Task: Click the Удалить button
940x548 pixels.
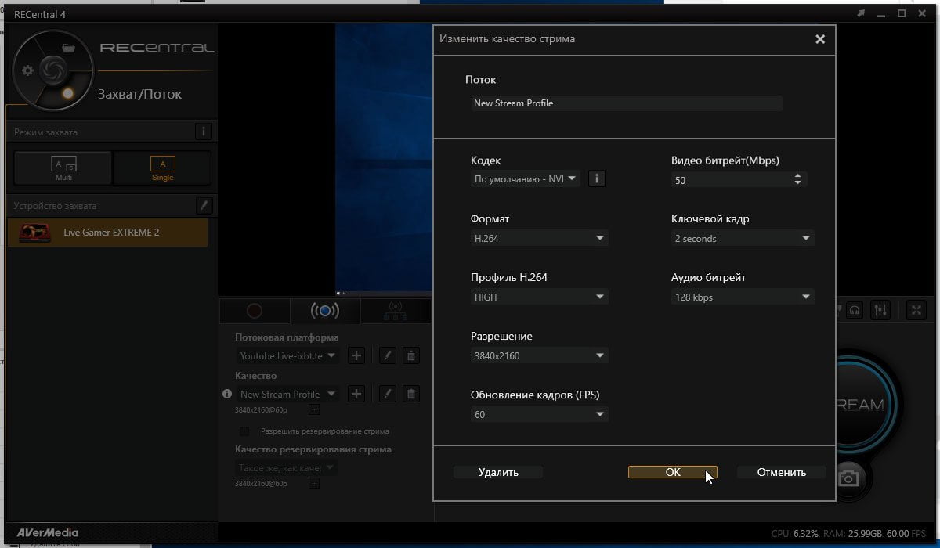Action: point(498,472)
